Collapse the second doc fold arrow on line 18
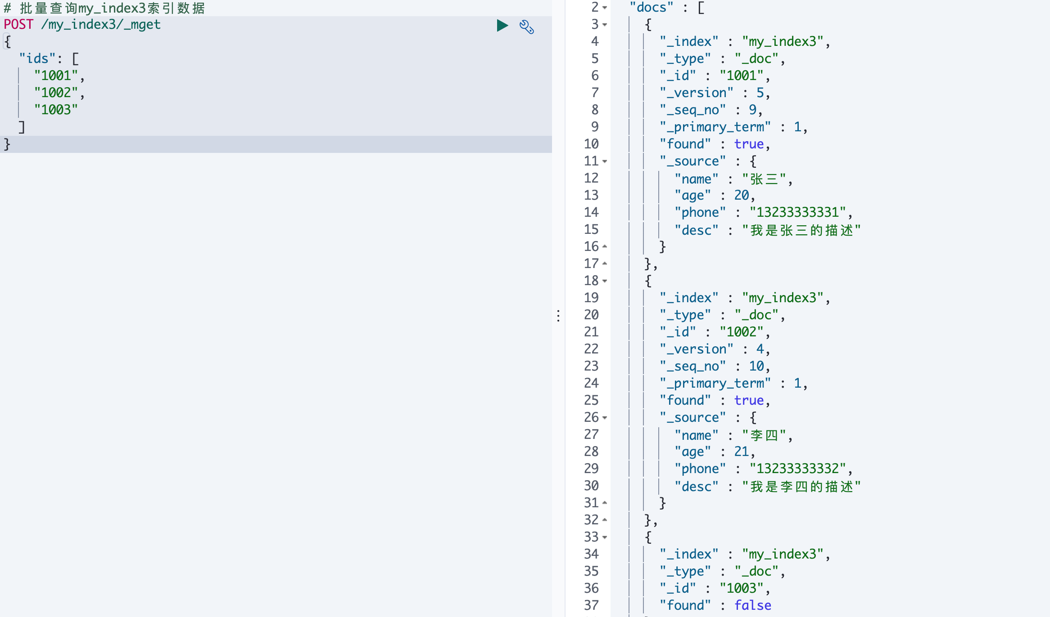 coord(605,281)
